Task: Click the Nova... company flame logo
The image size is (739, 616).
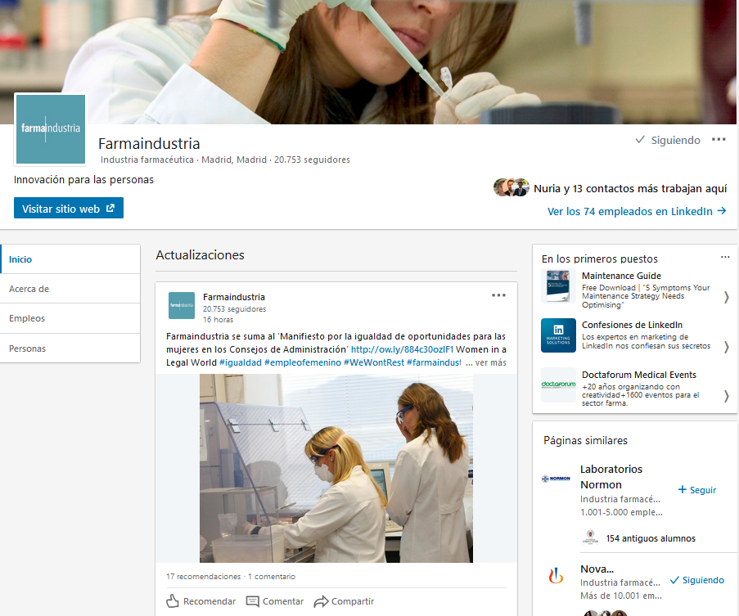Action: point(557,575)
